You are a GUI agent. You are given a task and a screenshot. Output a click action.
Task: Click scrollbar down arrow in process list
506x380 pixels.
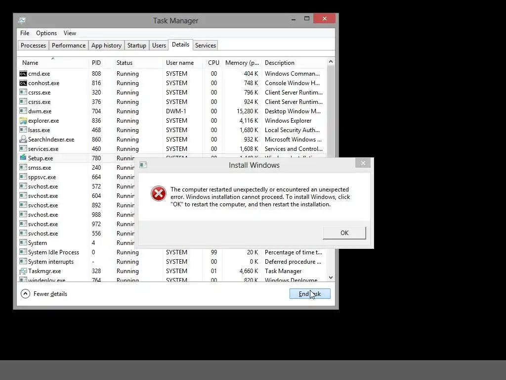coord(331,277)
